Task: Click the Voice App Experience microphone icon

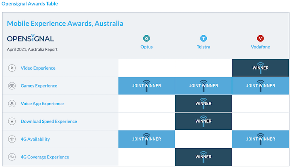Action: (x=12, y=104)
